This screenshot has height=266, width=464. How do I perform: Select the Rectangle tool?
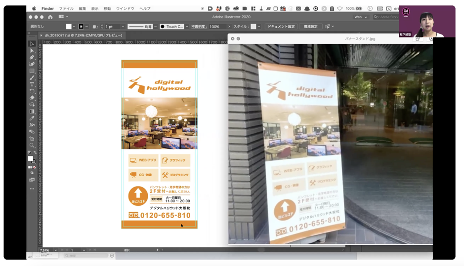pyautogui.click(x=32, y=71)
